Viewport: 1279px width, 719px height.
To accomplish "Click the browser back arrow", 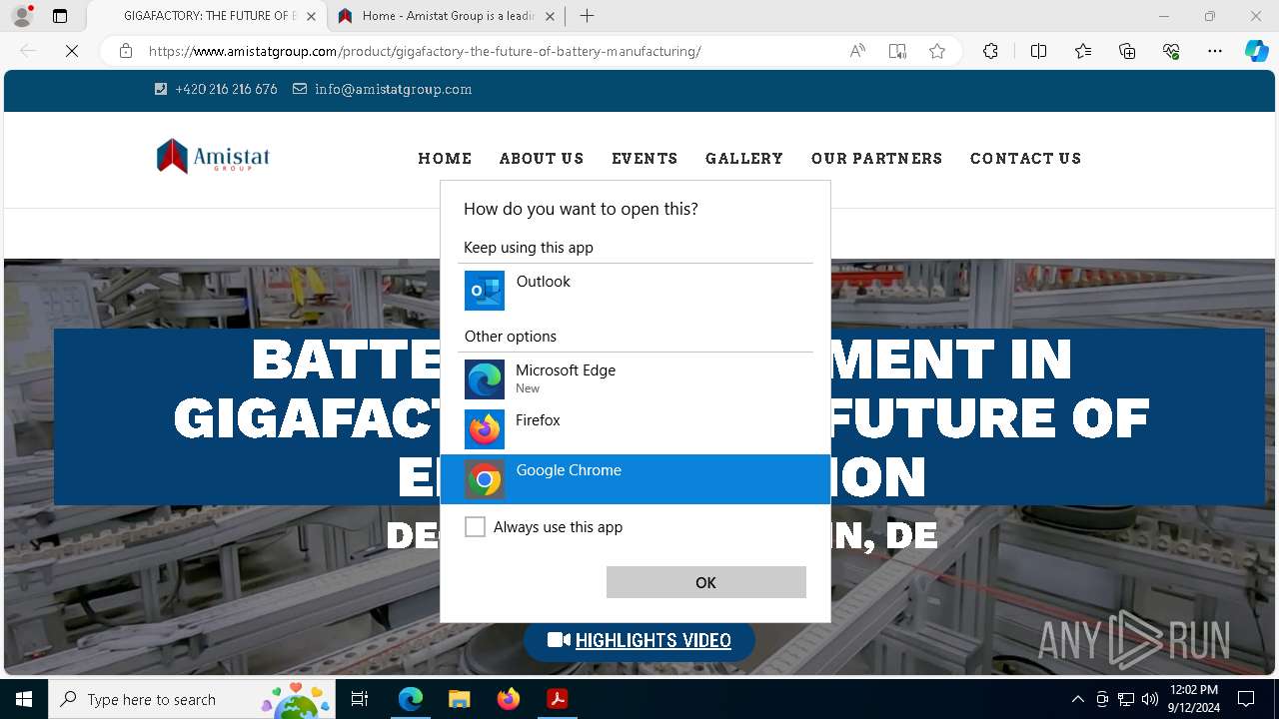I will [x=28, y=51].
